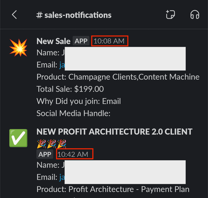
Task: Select the Product: Champagne Clients line
Action: [x=118, y=77]
